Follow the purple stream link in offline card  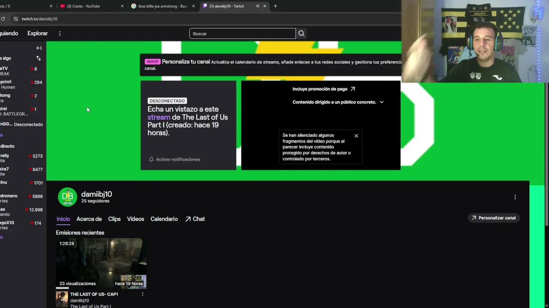point(159,117)
